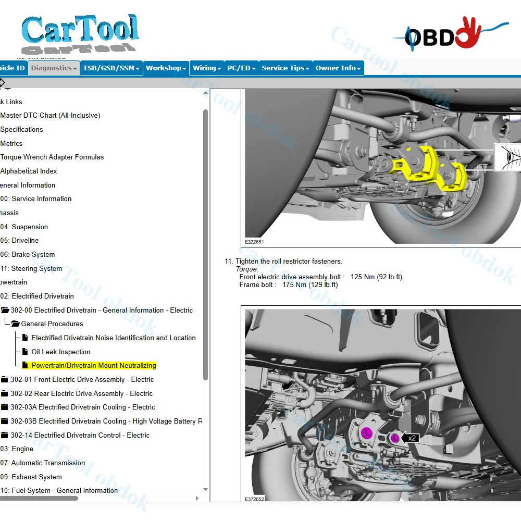Open Master DTC Chart (All-Inclusive)
The height and width of the screenshot is (521, 521).
click(x=50, y=116)
